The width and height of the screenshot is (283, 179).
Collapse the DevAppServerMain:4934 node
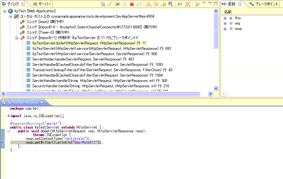pos(11,17)
